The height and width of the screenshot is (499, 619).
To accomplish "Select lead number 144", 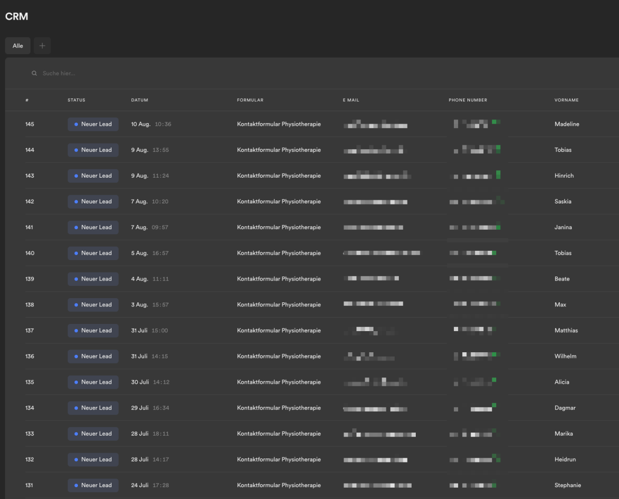I will click(x=29, y=150).
